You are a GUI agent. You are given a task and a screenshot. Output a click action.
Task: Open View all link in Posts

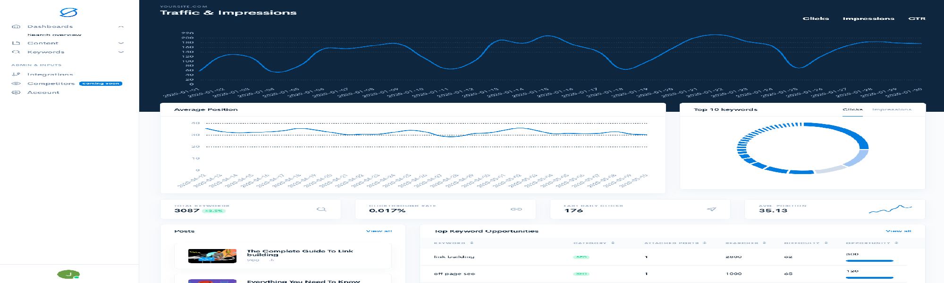point(379,231)
